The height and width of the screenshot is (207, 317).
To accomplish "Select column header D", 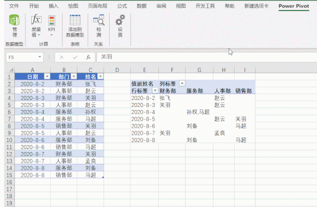I will point(117,69).
